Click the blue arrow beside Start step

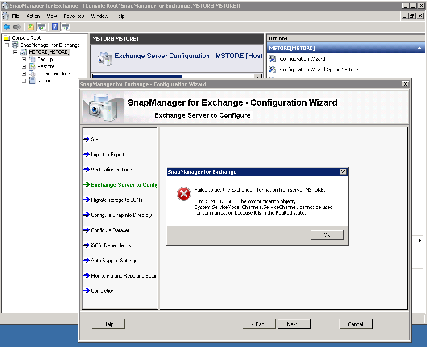(x=87, y=139)
